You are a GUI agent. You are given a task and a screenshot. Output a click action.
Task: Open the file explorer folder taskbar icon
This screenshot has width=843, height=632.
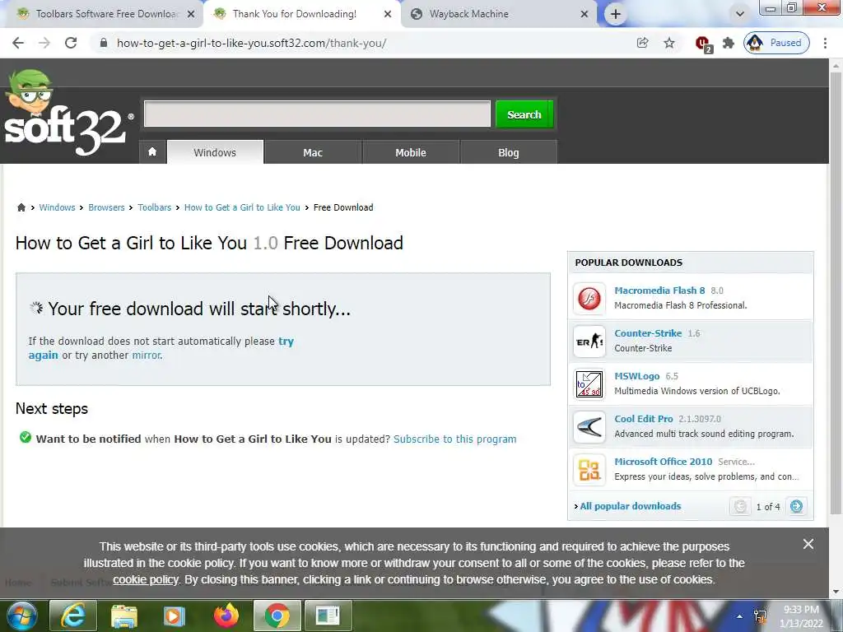[124, 616]
